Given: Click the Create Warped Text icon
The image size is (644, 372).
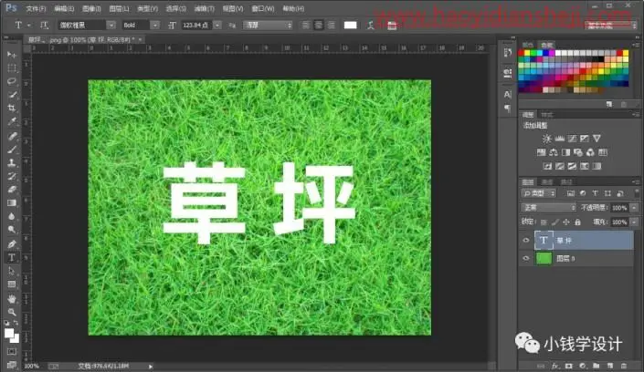Looking at the screenshot, I should click(x=371, y=26).
